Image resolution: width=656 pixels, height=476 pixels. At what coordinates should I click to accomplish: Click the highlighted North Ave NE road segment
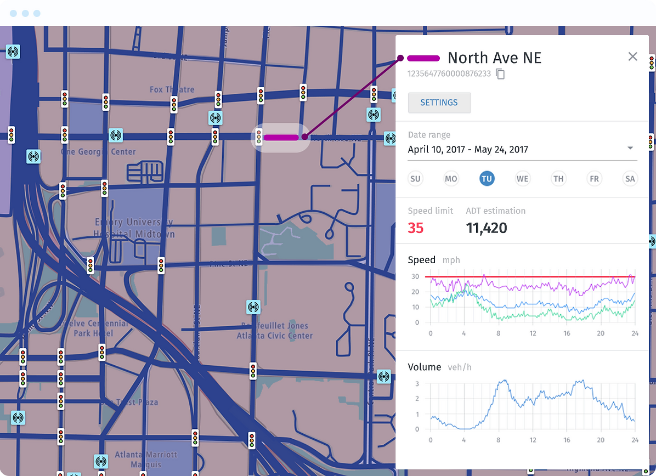tap(281, 138)
